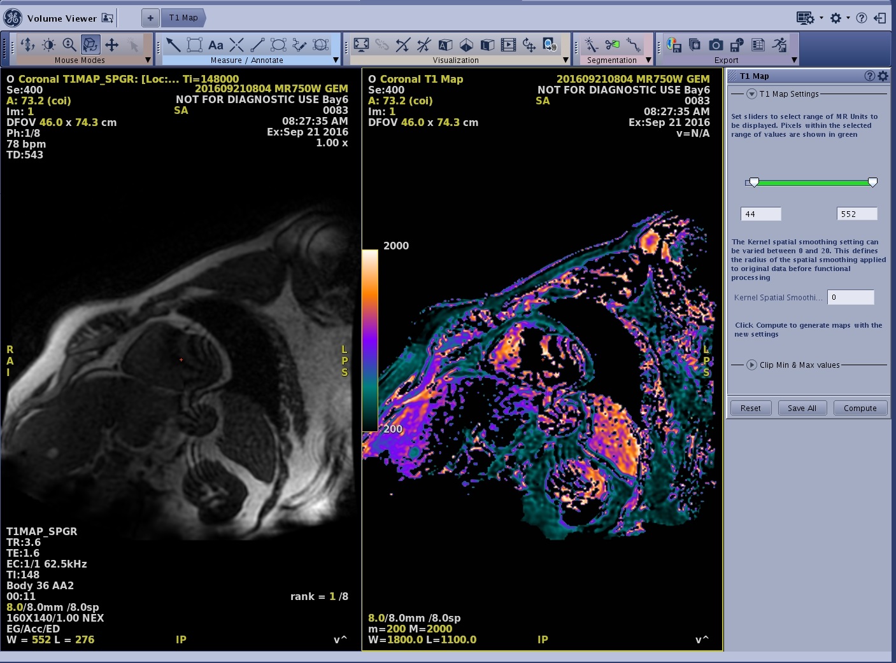The height and width of the screenshot is (663, 896).
Task: Activate the zoom magnifier mouse mode
Action: tap(69, 45)
